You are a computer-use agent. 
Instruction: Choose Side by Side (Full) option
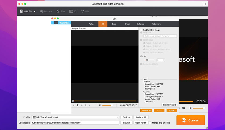tap(144, 46)
